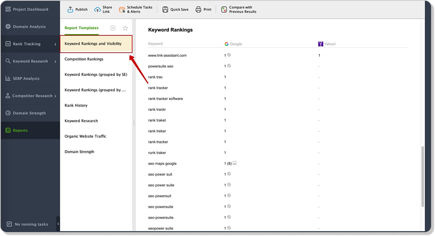The image size is (435, 236).
Task: Click the favorites star icon
Action: (x=125, y=28)
